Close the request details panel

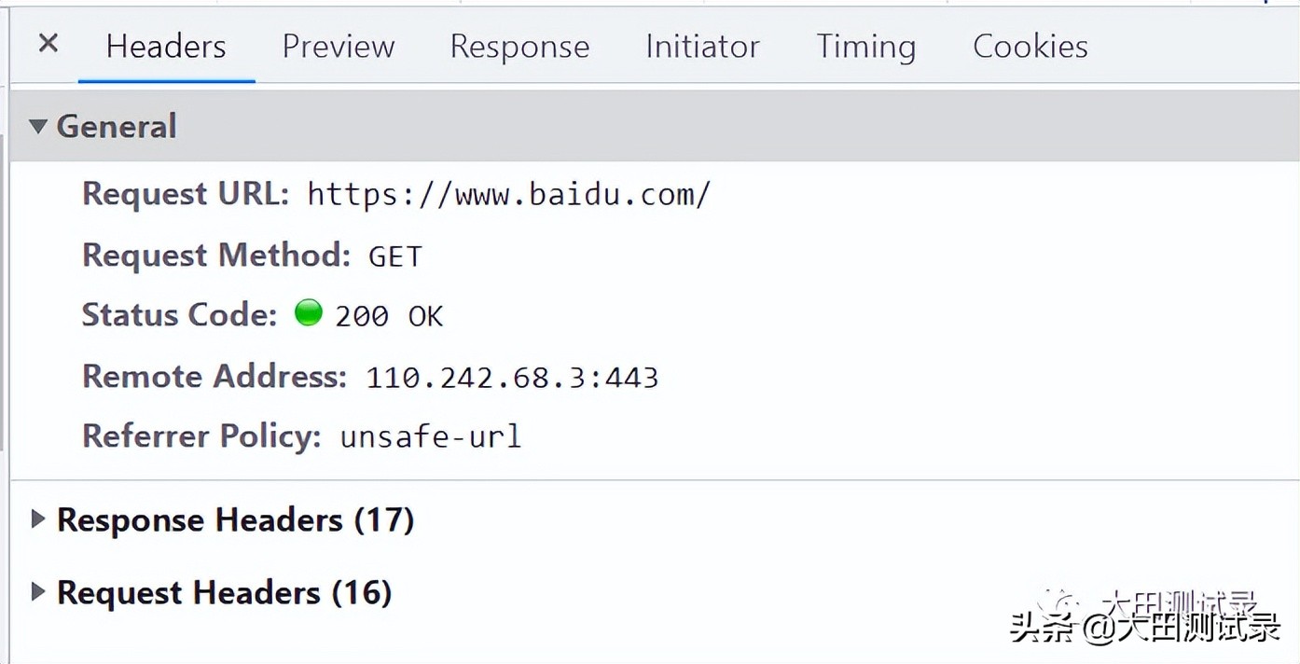pyautogui.click(x=48, y=43)
